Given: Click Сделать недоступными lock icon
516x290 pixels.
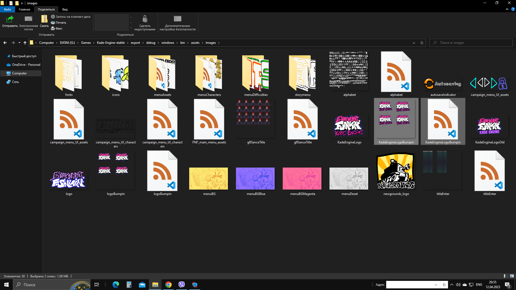Looking at the screenshot, I should click(x=145, y=19).
